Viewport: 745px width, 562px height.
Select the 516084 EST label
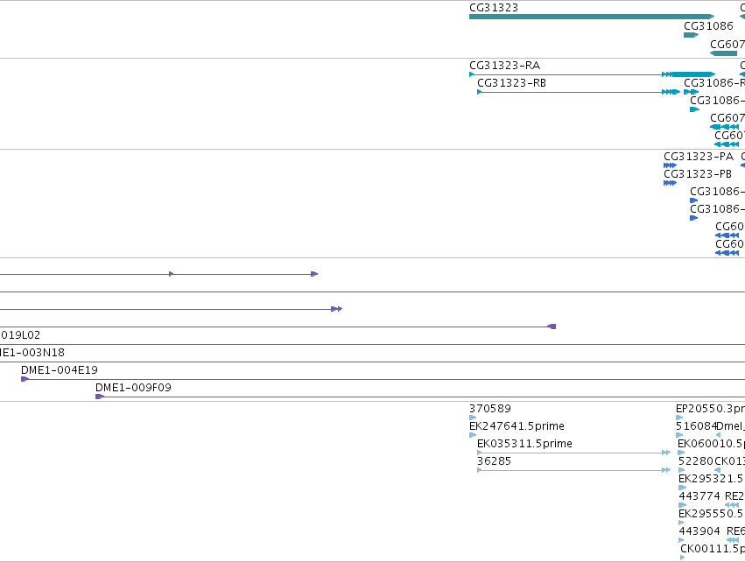[x=696, y=426]
